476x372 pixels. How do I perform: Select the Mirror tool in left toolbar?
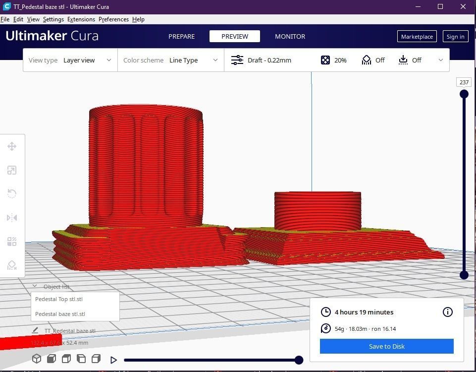pos(12,218)
